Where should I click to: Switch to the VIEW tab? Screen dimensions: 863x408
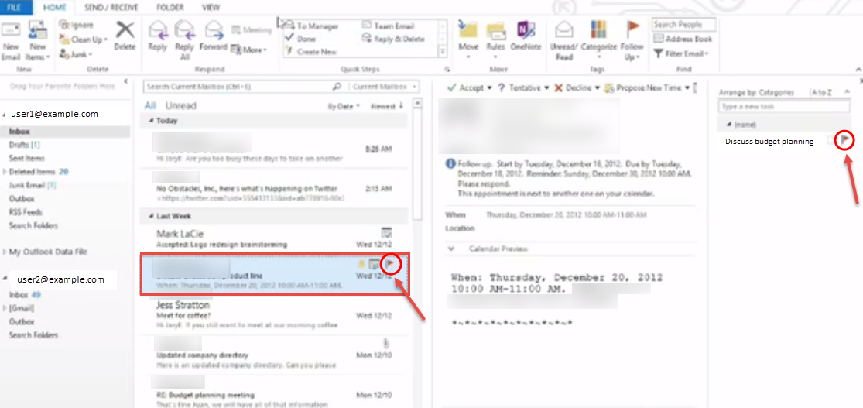coord(211,7)
